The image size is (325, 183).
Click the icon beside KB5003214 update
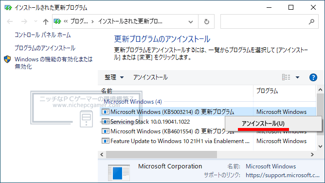(106, 112)
